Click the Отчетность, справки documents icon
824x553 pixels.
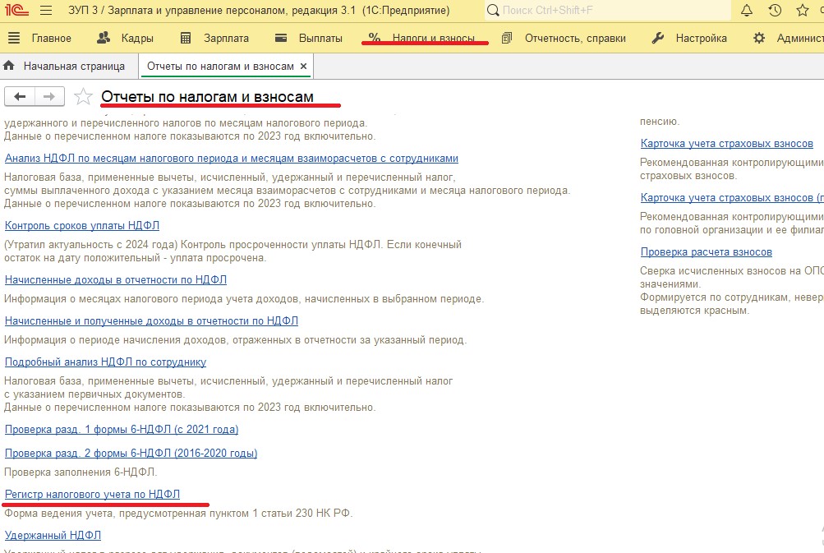tap(507, 38)
